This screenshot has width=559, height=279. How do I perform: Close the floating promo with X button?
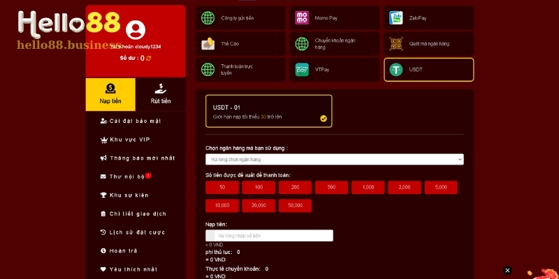pos(507,271)
